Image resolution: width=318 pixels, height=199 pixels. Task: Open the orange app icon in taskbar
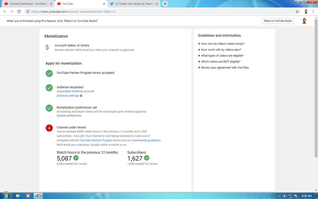click(28, 196)
